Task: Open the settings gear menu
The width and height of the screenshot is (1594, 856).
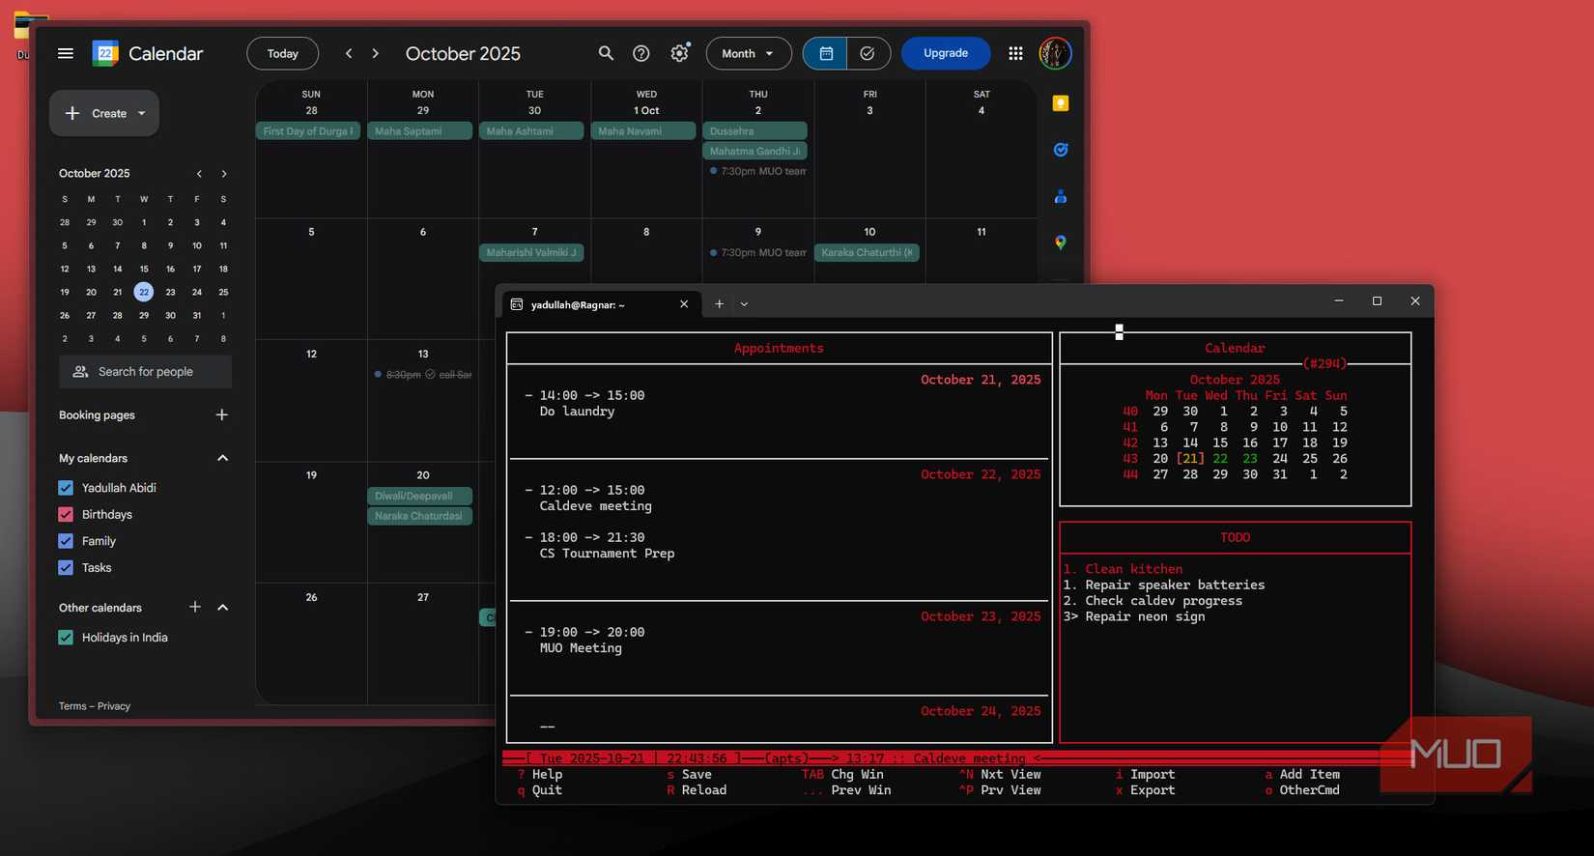Action: click(x=680, y=53)
